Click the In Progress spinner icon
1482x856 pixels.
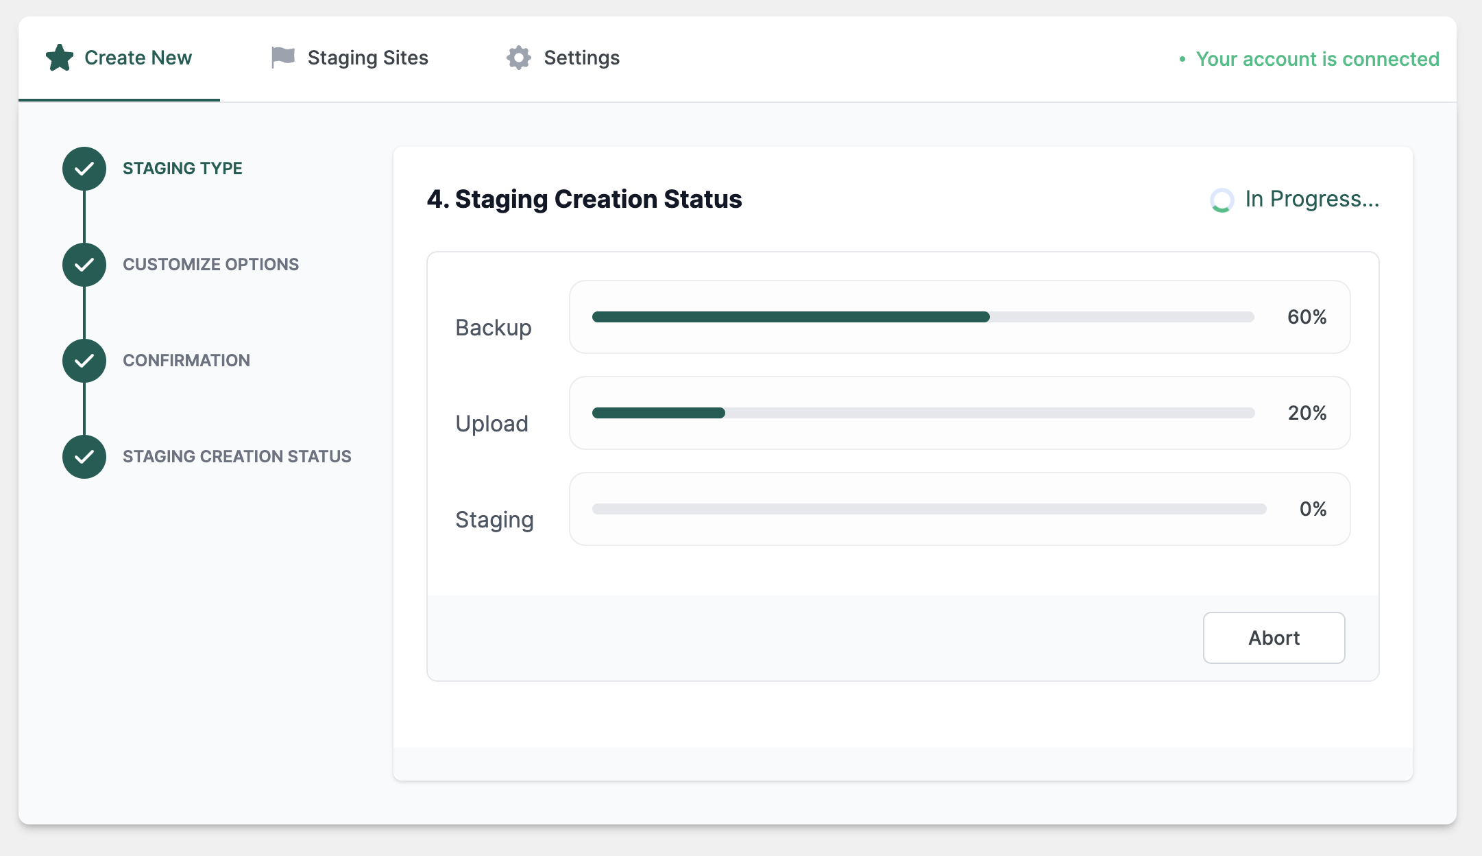tap(1221, 200)
